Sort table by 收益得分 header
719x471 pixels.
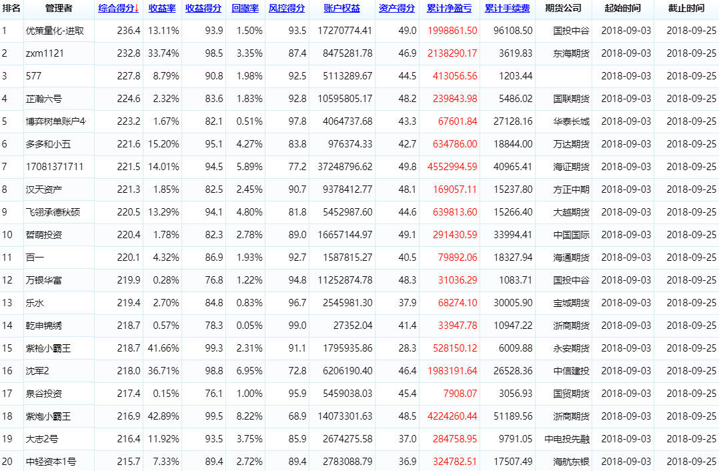(203, 8)
